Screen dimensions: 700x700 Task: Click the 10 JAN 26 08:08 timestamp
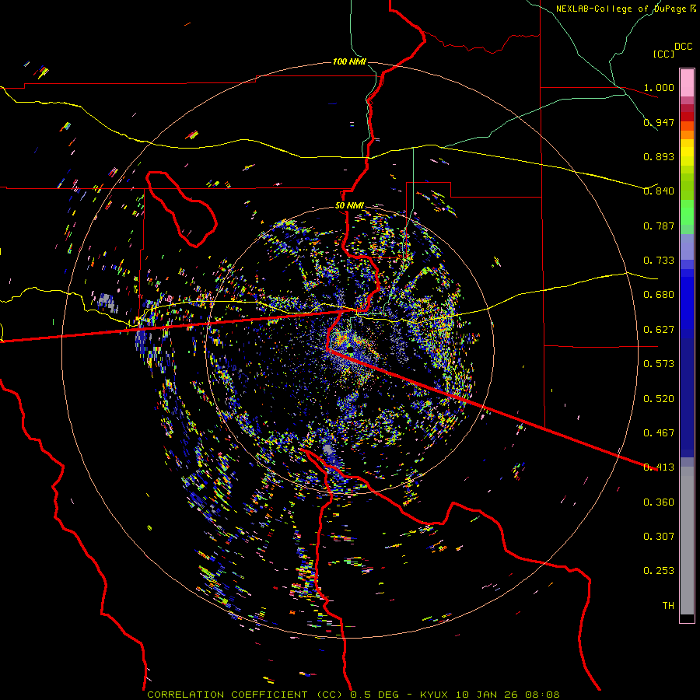pos(508,695)
